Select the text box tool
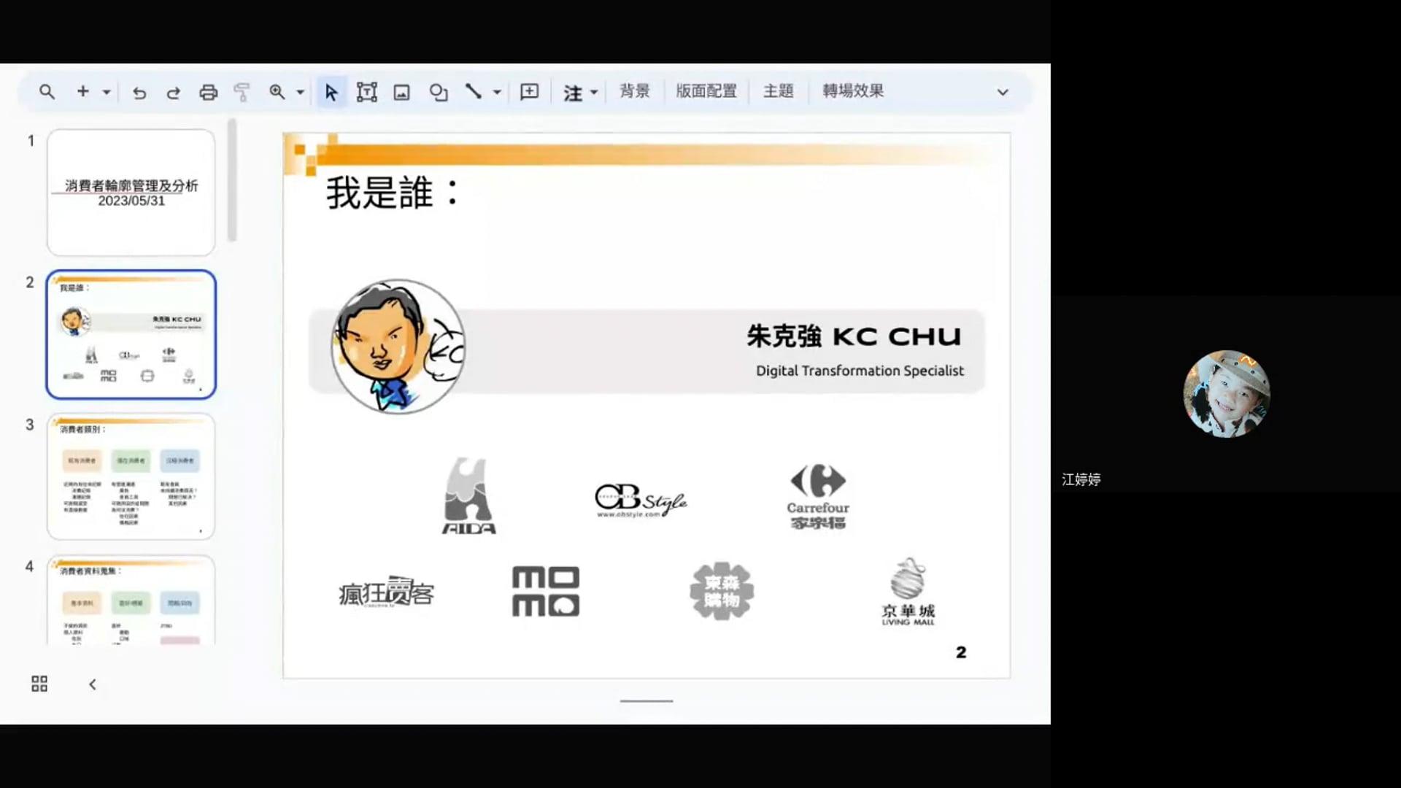The width and height of the screenshot is (1401, 788). click(366, 92)
